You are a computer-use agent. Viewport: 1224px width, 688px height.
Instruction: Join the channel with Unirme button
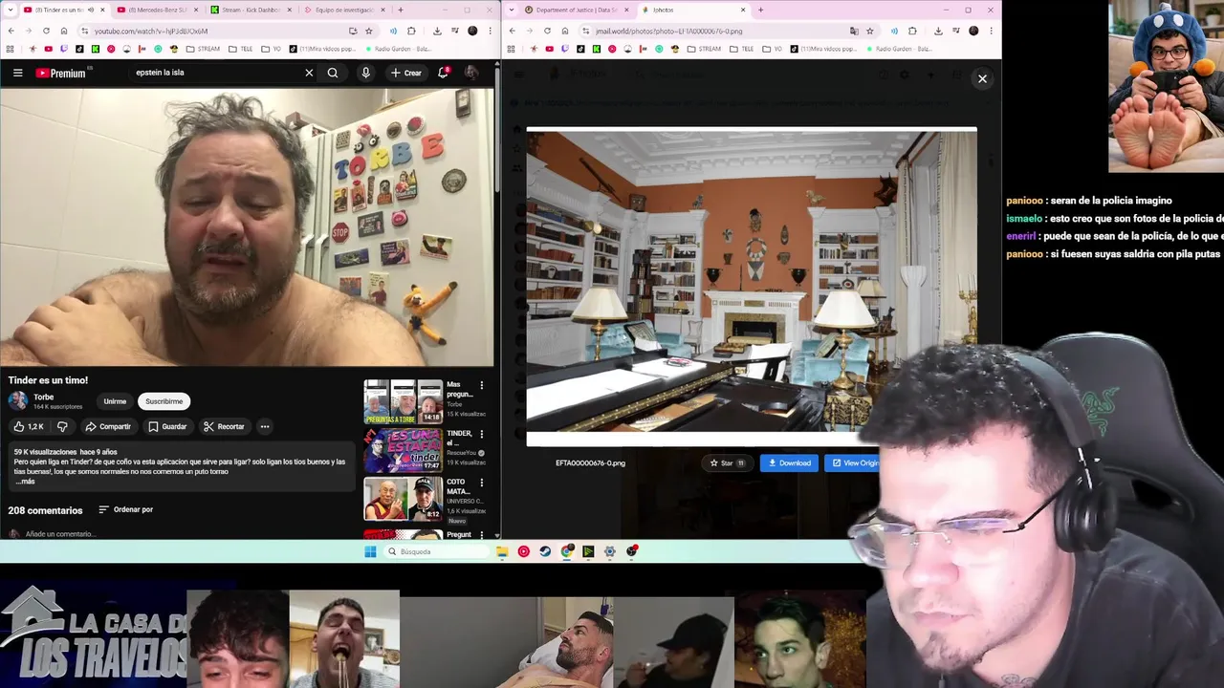click(115, 401)
